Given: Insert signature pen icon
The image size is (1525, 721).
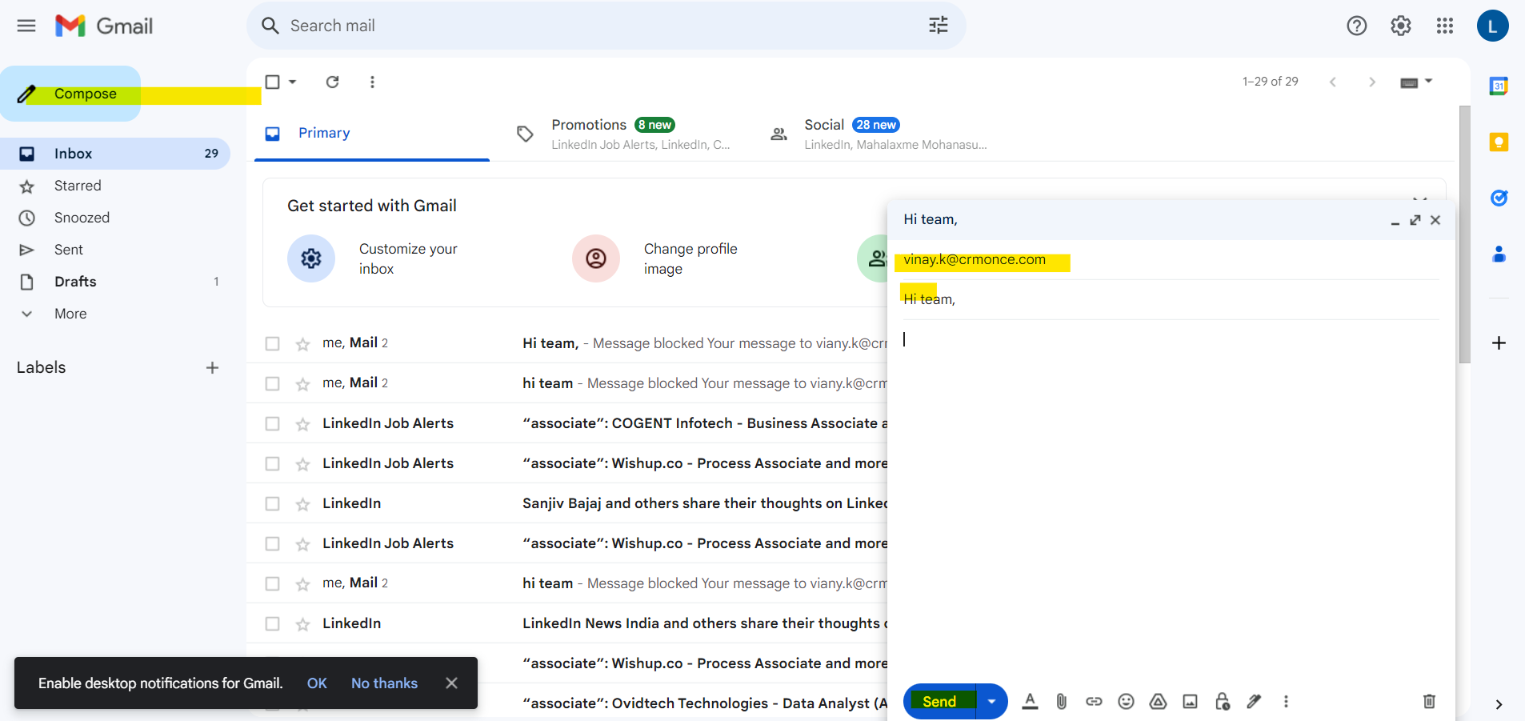Looking at the screenshot, I should pyautogui.click(x=1254, y=702).
